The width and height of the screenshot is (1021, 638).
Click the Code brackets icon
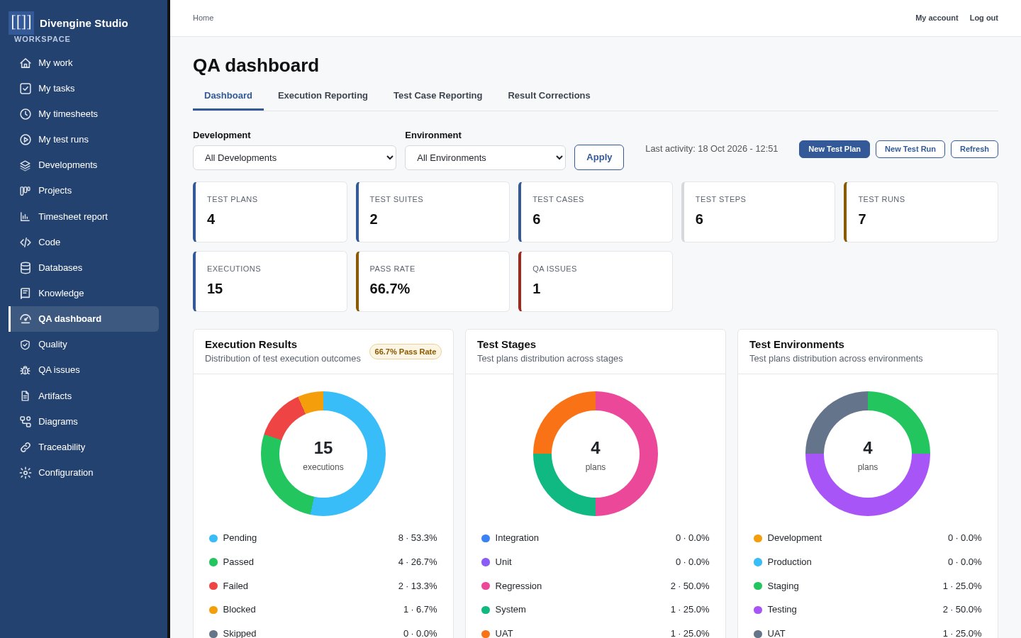pos(26,242)
